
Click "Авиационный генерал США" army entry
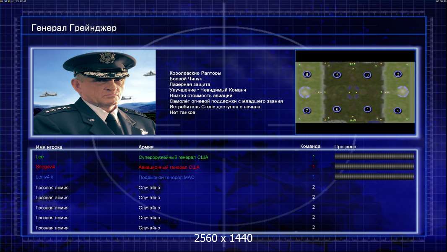tap(169, 167)
